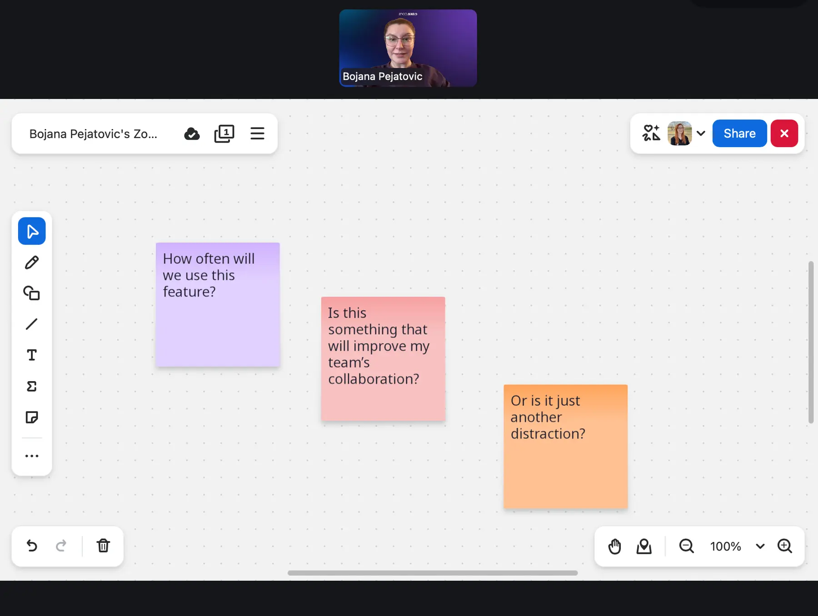
Task: Select the sticky note tool
Action: click(32, 417)
